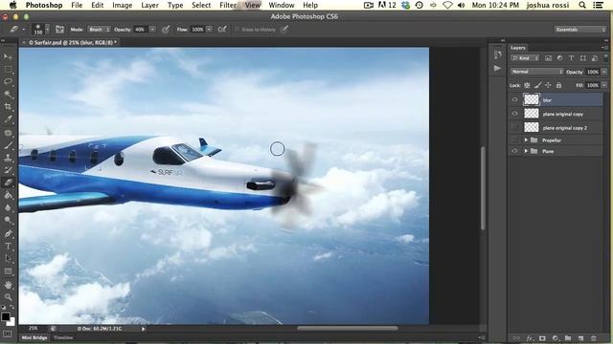Select the Eyedropper tool
This screenshot has height=344, width=613.
(x=8, y=118)
